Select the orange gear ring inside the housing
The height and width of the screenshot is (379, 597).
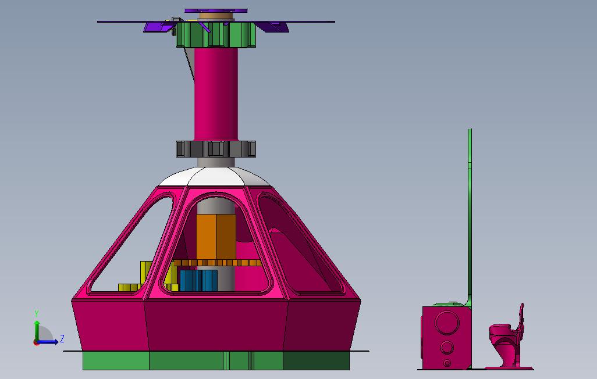[217, 263]
